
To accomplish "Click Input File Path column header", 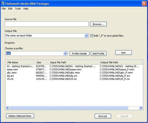I will [73, 63].
